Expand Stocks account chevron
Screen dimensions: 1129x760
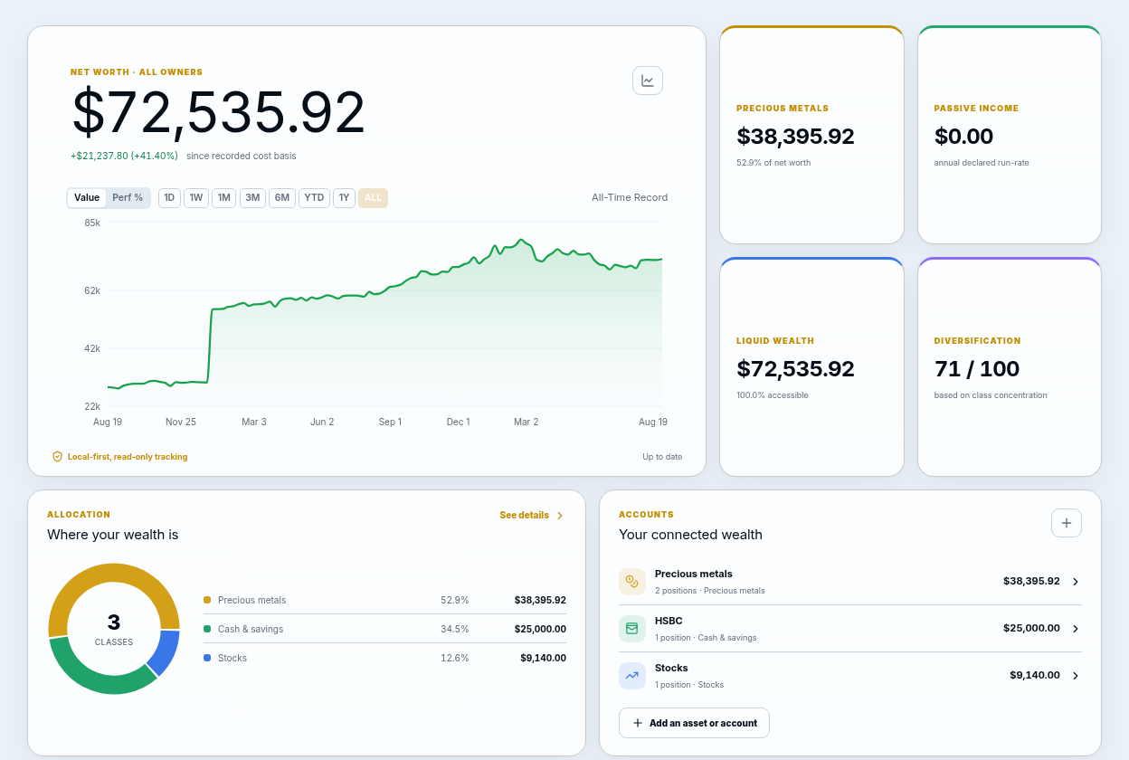[1076, 676]
